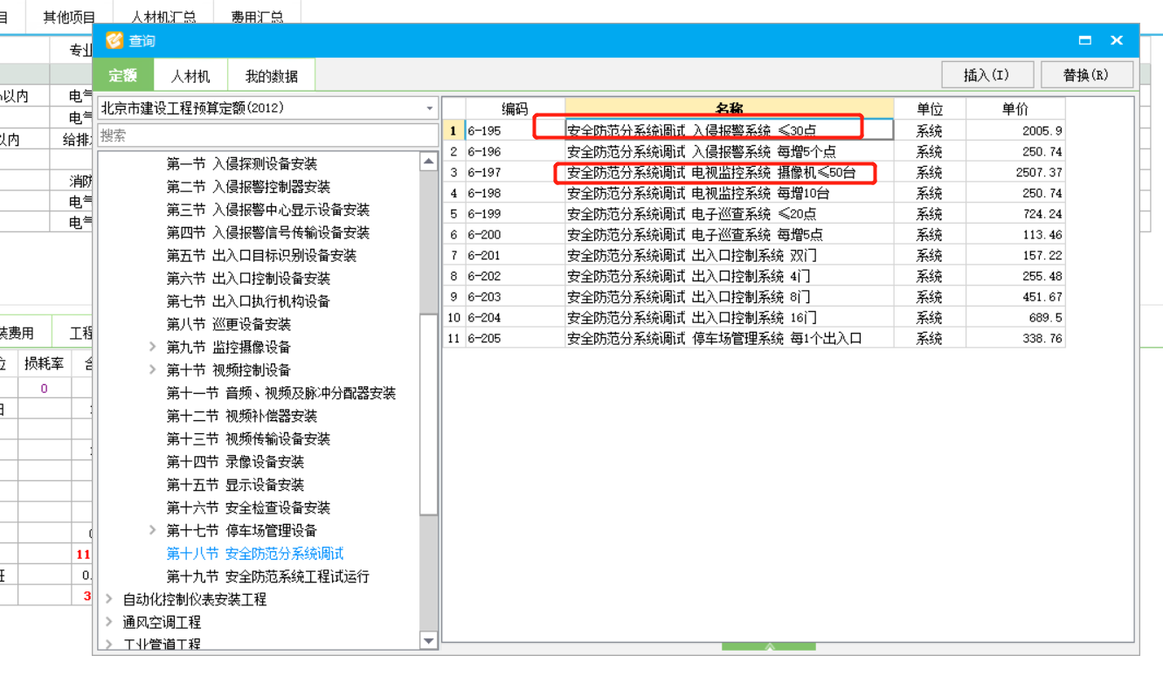This screenshot has height=676, width=1163.
Task: Open 人材机汇总 tab in main window
Action: (x=163, y=16)
